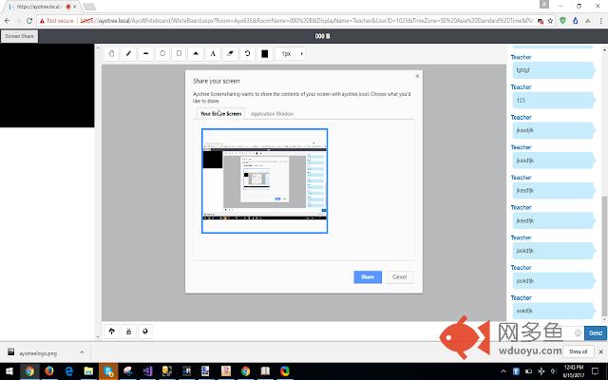Send the chat message
Screen dimensions: 608x380
coord(596,332)
